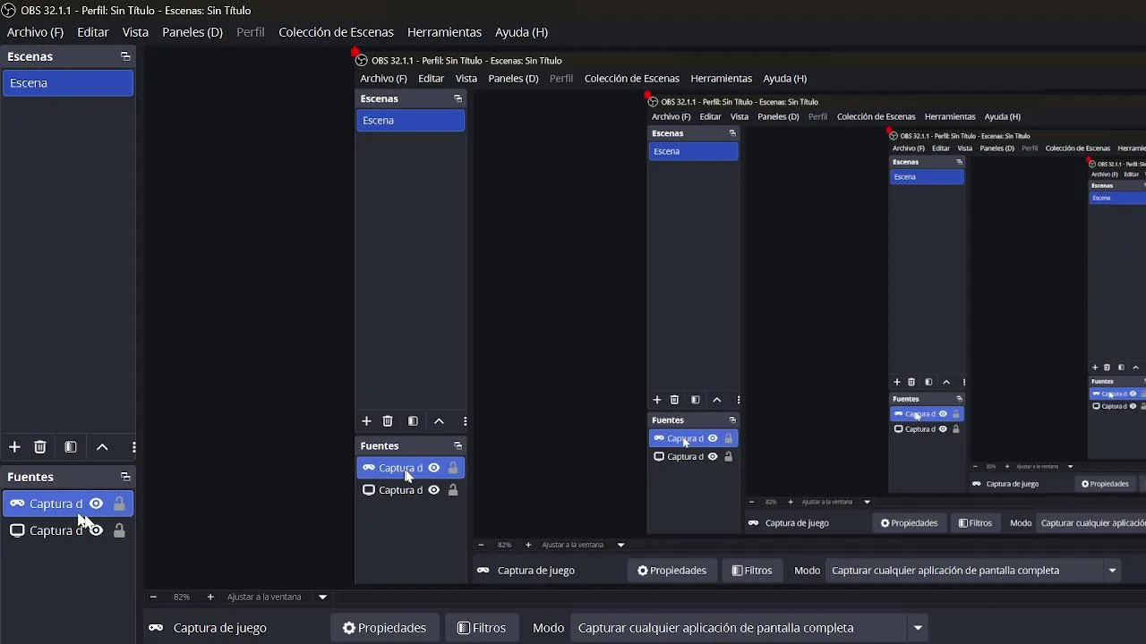Click the gamepad icon of the highlighted main source
Viewport: 1146px width, 644px height.
17,504
